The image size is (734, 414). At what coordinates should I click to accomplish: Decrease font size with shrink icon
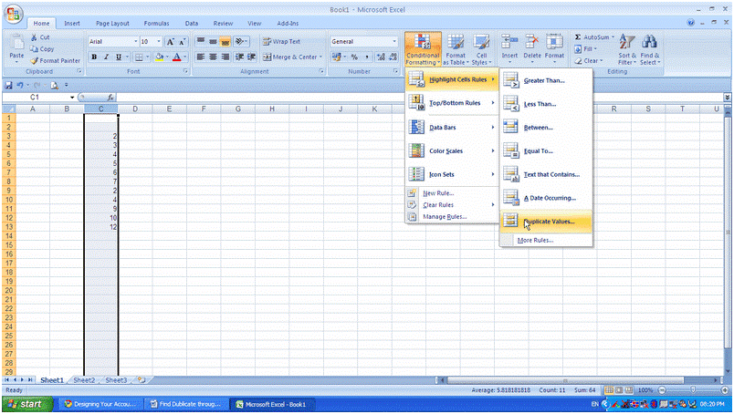coord(182,42)
